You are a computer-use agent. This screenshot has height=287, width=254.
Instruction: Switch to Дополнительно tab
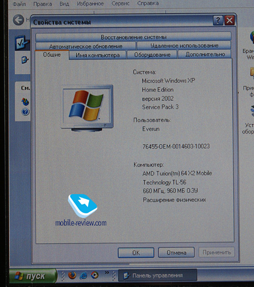[205, 54]
